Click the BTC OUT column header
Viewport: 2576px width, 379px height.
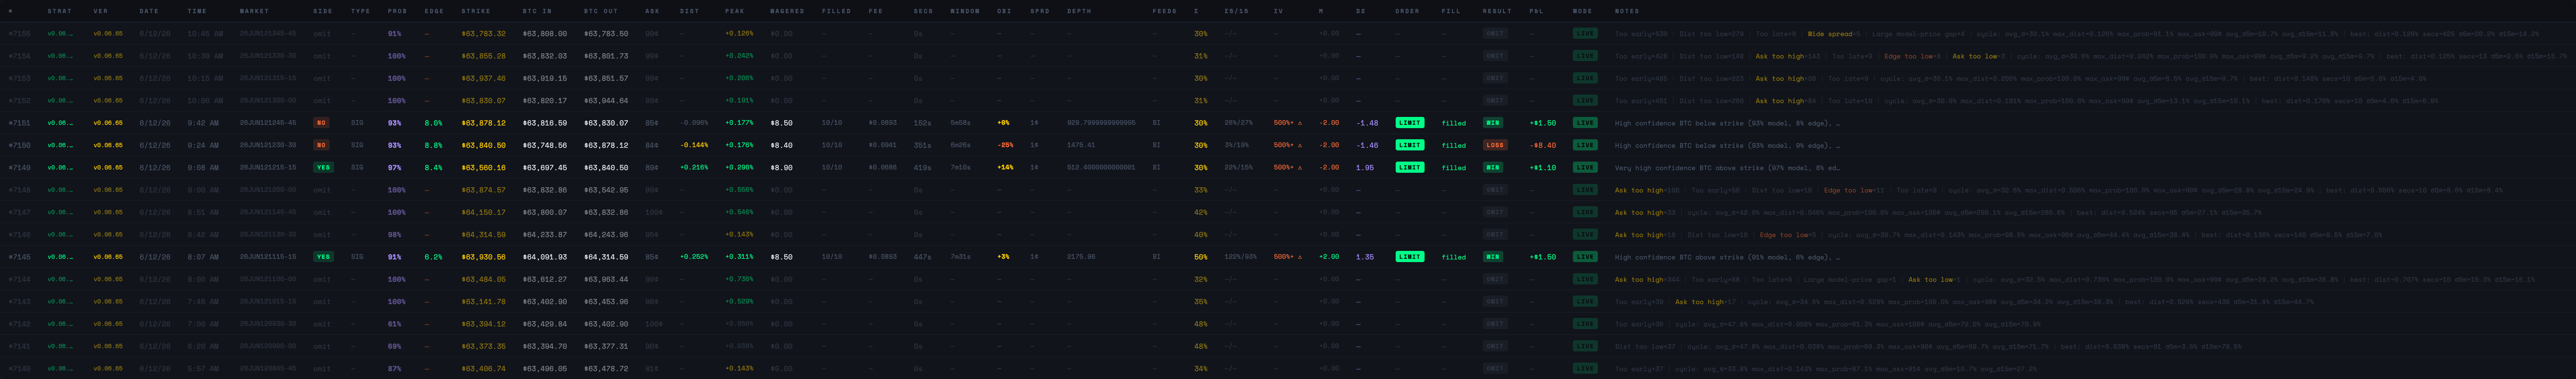coord(601,11)
